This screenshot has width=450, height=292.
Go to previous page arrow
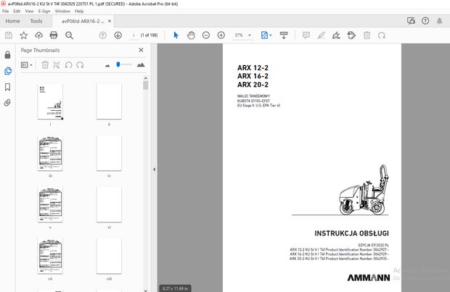(103, 36)
